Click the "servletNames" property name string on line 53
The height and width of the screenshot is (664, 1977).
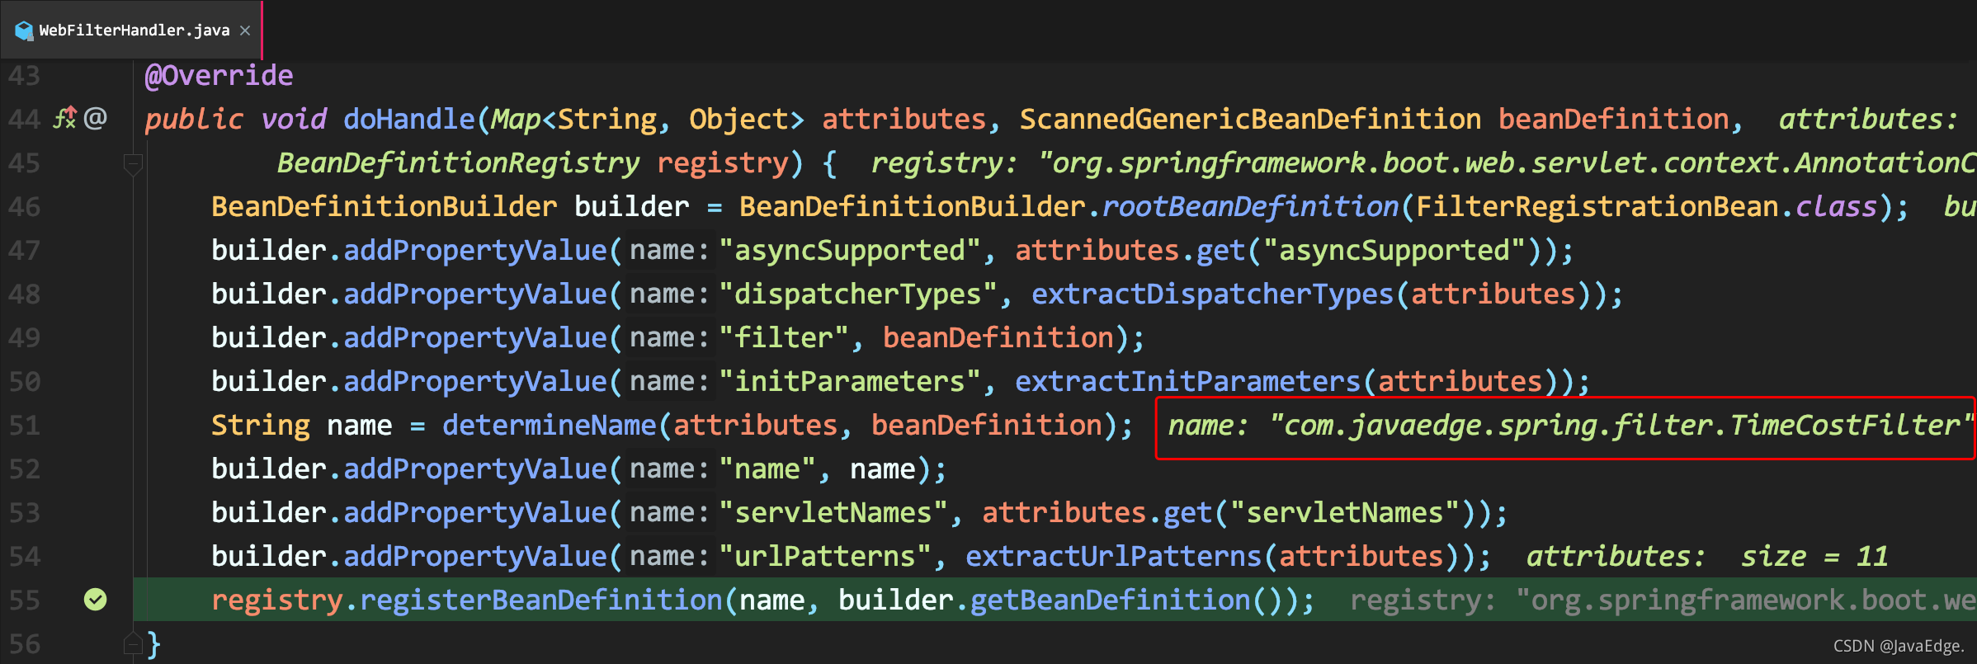coord(833,513)
